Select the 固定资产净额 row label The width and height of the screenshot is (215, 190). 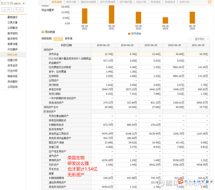(x=56, y=143)
